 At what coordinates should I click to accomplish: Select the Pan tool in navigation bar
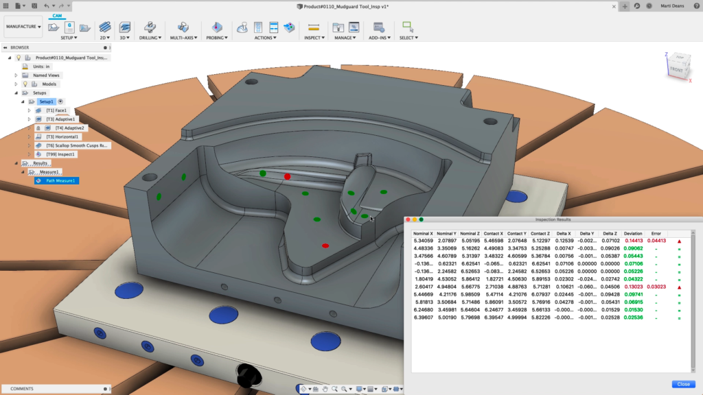click(326, 389)
